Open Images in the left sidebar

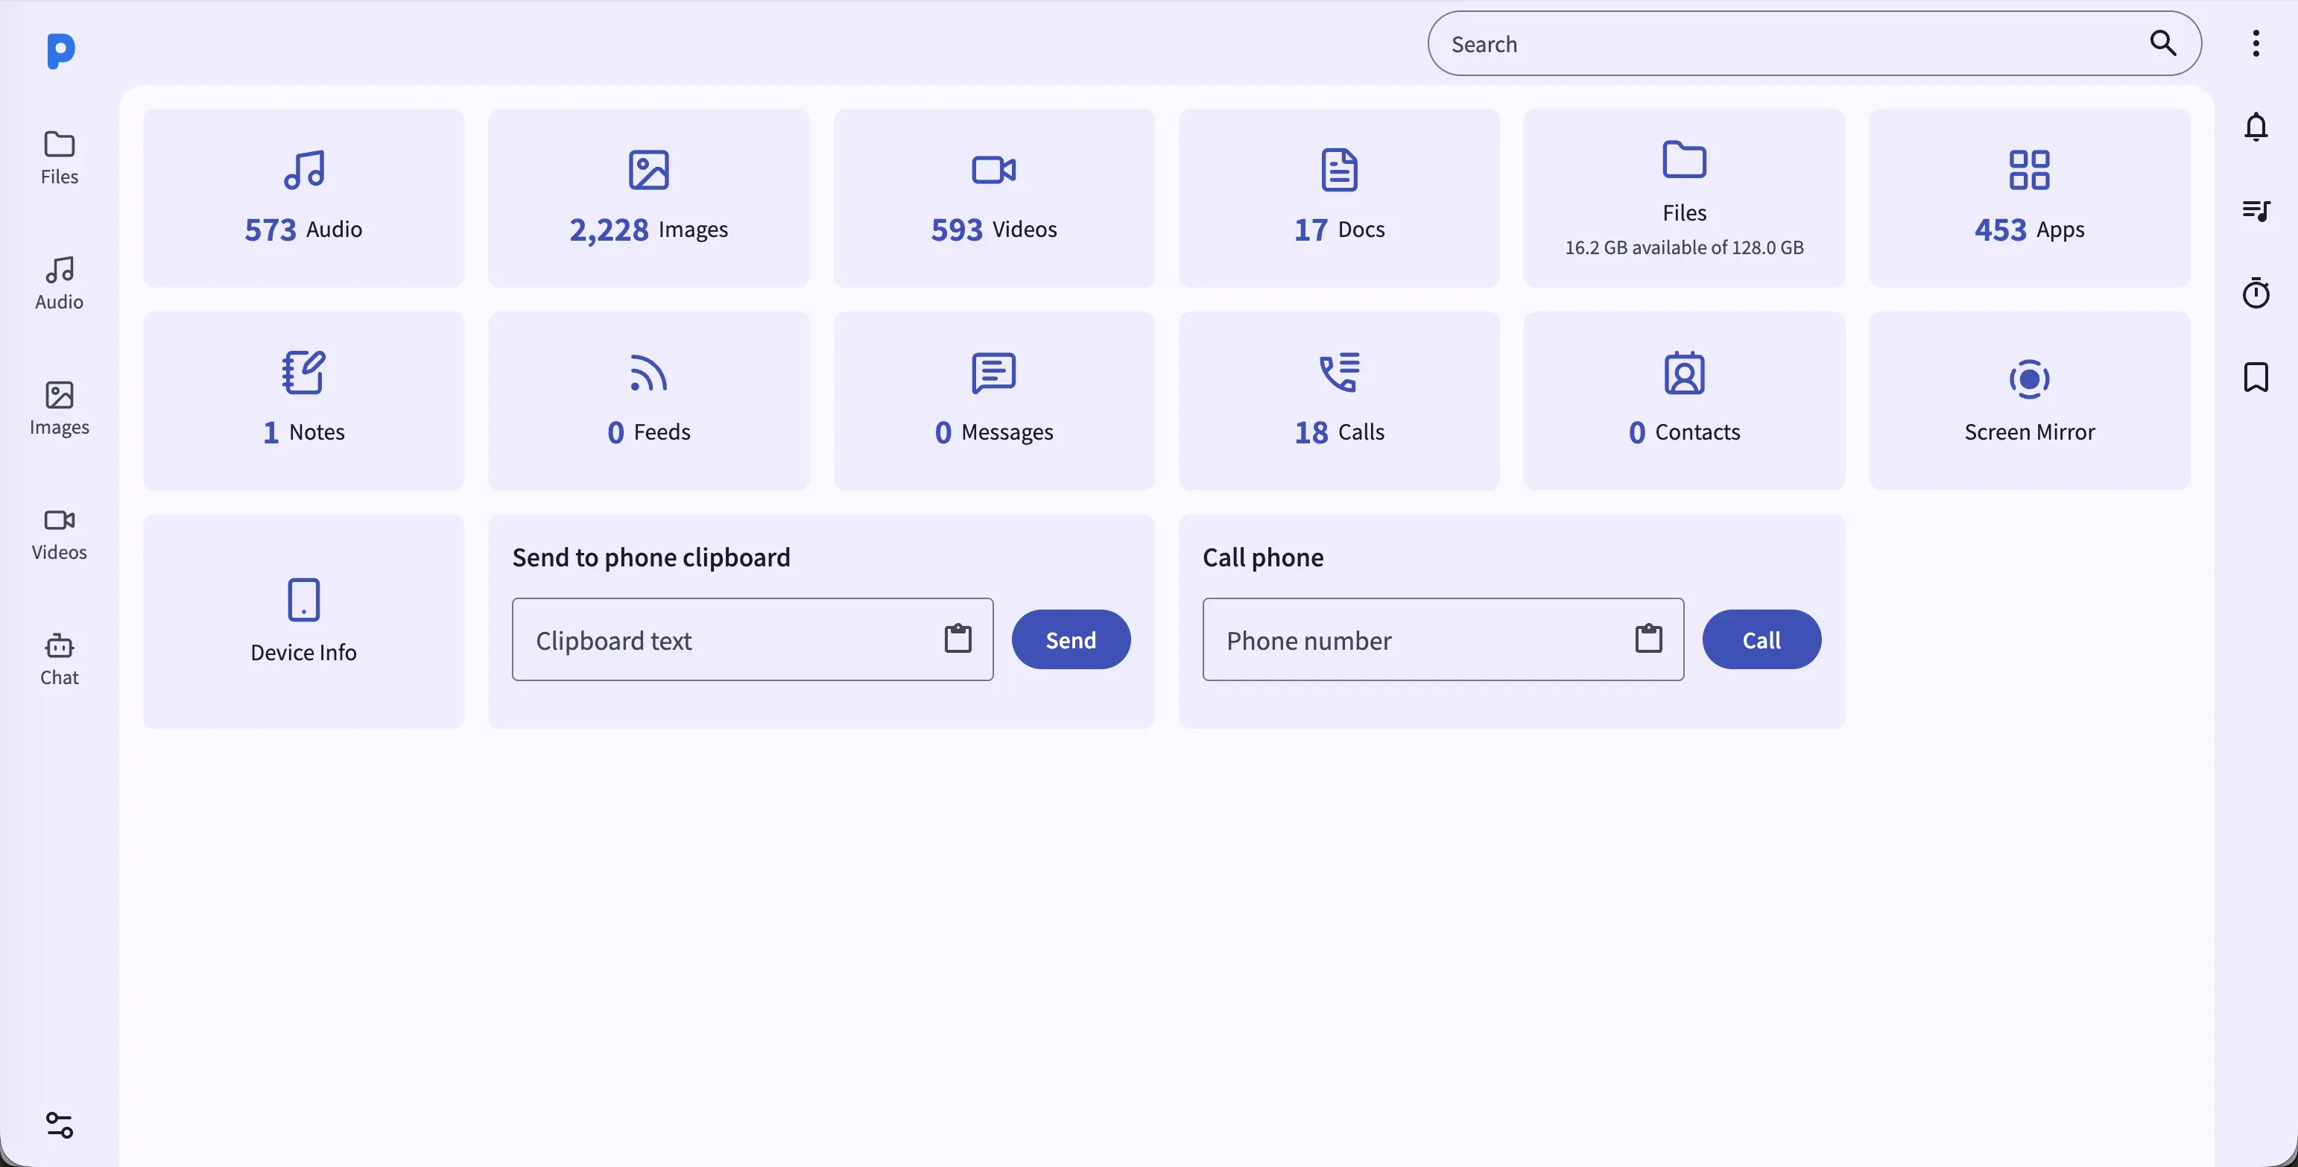pyautogui.click(x=59, y=408)
